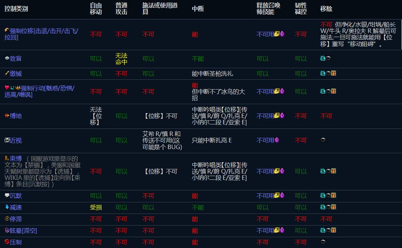Viewport: 402px width, 248px height.
Task: Click the pink heart charm icon
Action: point(7,88)
